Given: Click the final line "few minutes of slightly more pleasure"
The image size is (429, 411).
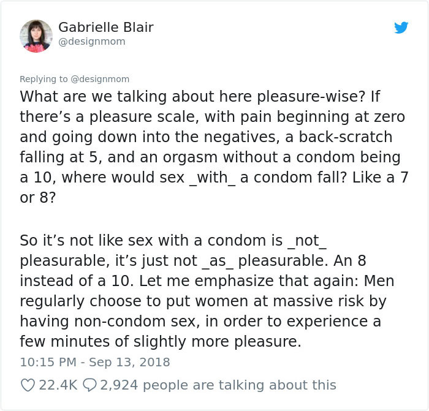Looking at the screenshot, I should pos(161,341).
